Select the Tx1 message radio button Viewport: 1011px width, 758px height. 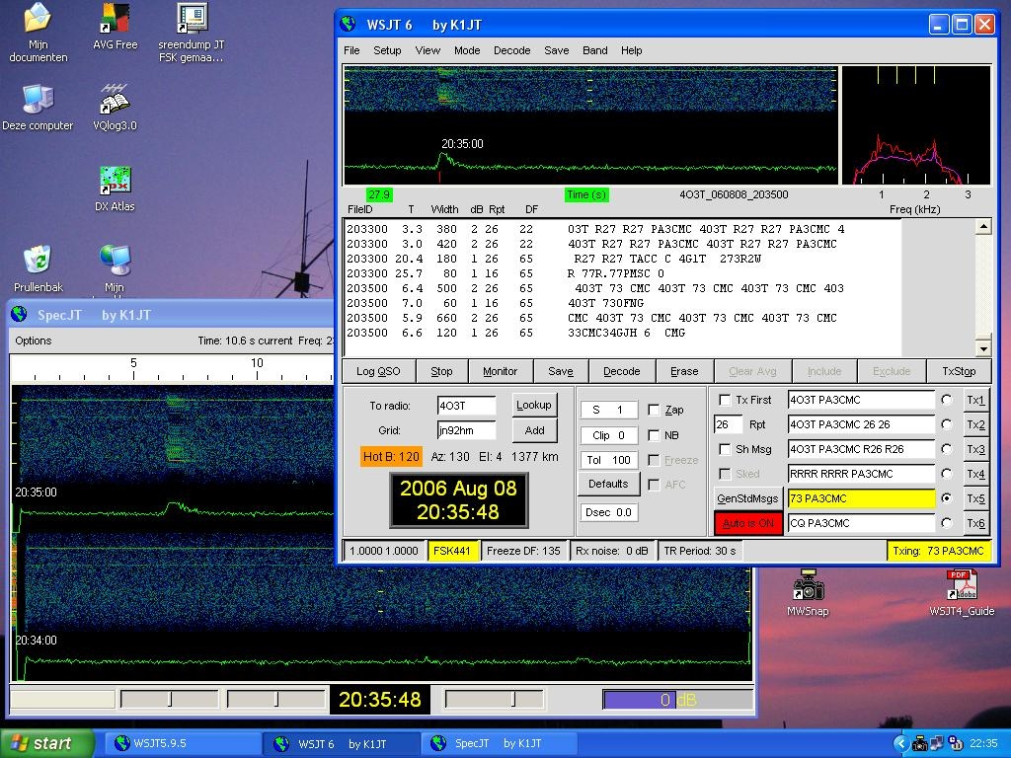point(947,400)
